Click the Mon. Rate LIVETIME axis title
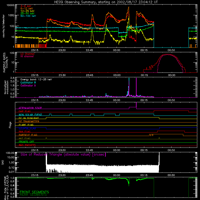Screen dimensions: 200x200 6,188
